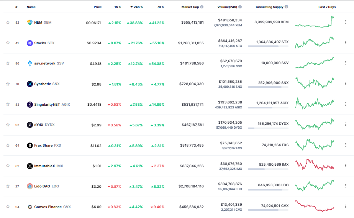Click the SingularityNET logo icon

tap(30, 104)
